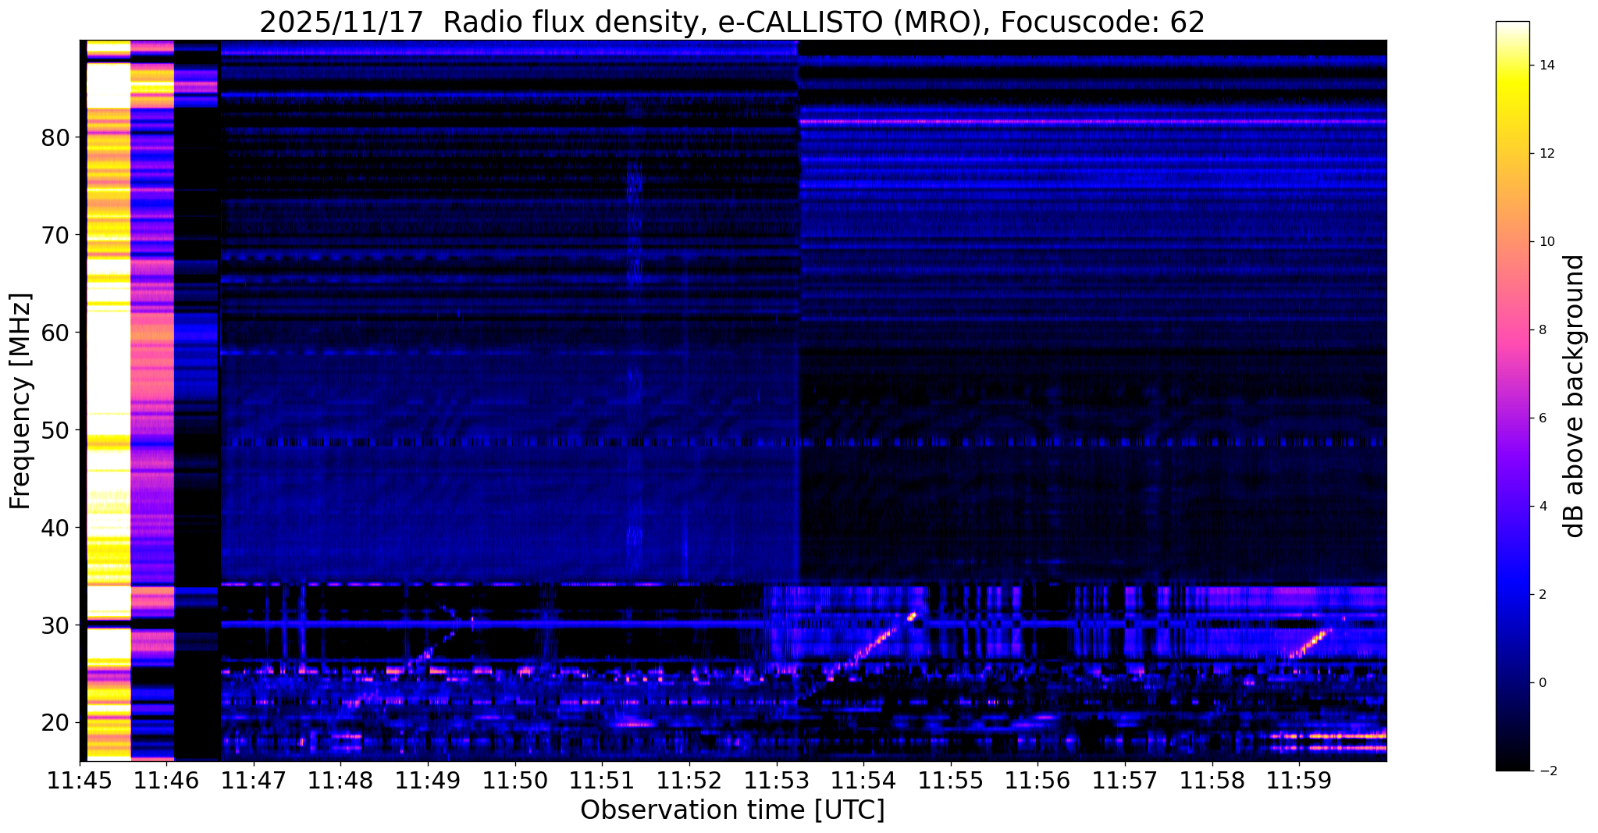1598x833 pixels.
Task: Click the 11:46 time tick label
Action: pyautogui.click(x=167, y=781)
